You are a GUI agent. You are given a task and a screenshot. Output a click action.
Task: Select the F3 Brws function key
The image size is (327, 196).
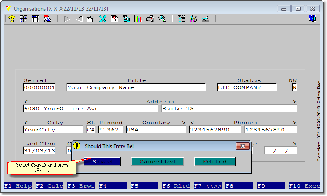[81, 186]
